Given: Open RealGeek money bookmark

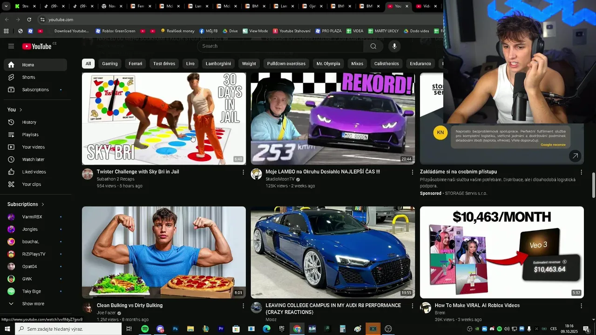Looking at the screenshot, I should click(177, 31).
